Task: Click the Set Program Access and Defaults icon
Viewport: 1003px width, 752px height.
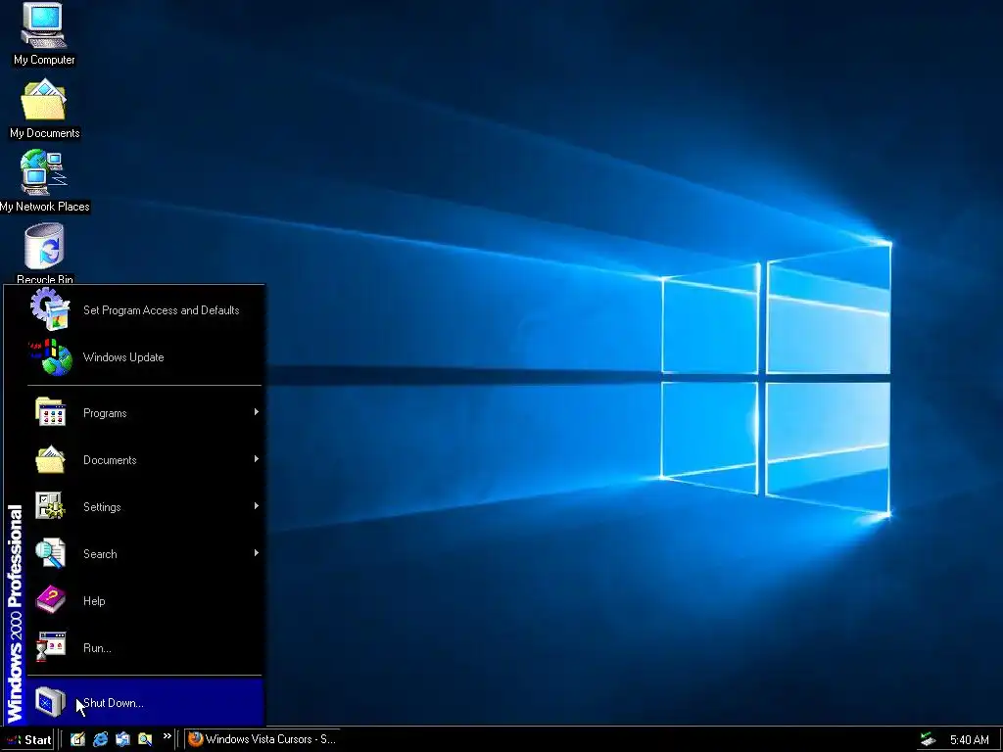Action: (x=50, y=308)
